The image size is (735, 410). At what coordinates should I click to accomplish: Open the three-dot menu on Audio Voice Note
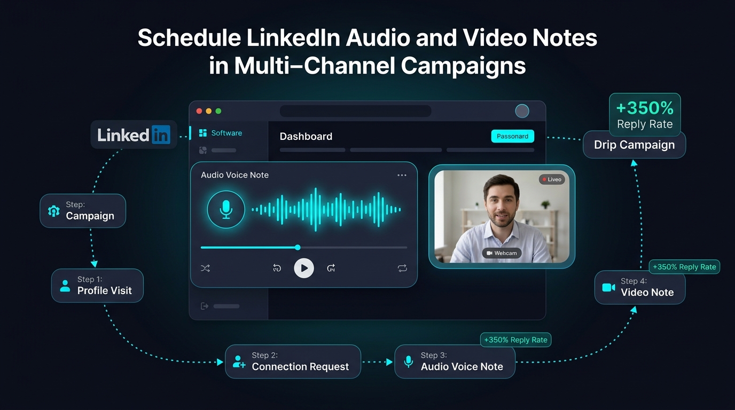pyautogui.click(x=402, y=175)
